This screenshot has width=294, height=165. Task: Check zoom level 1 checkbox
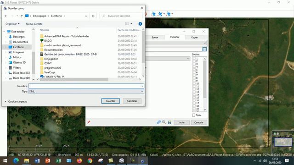point(194,58)
